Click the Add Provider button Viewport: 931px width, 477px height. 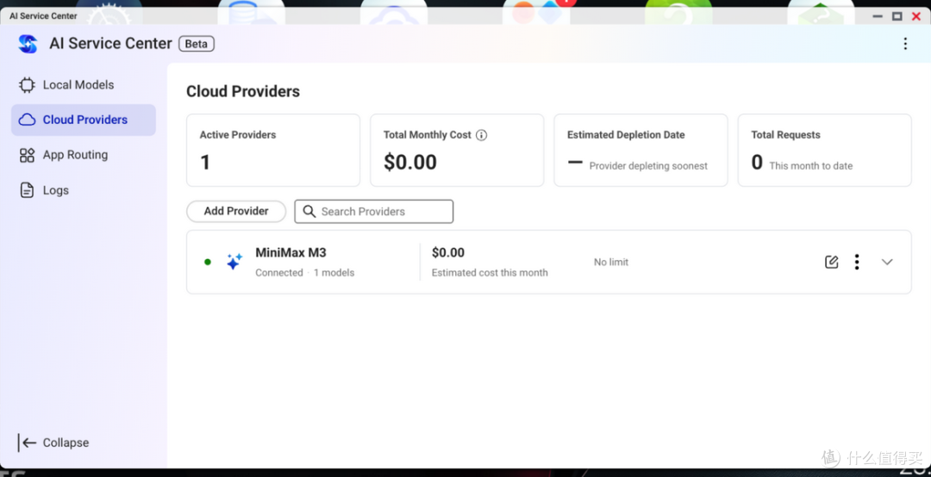click(236, 211)
